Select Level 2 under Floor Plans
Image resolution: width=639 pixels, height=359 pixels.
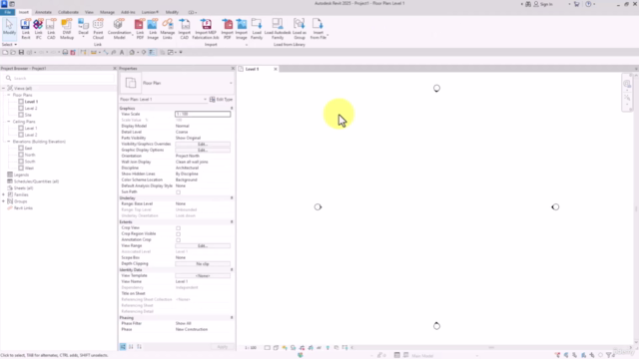[x=31, y=109]
